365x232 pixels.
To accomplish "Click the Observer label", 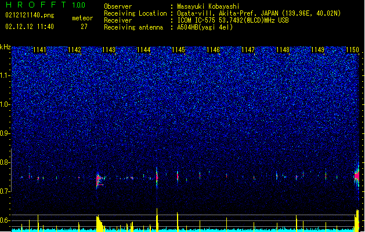I will pos(118,6).
